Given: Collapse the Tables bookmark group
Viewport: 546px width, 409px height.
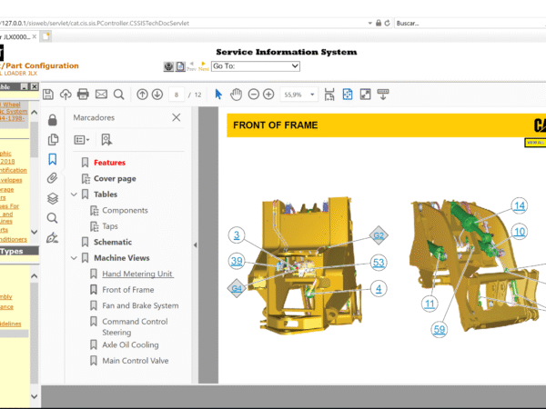Looking at the screenshot, I should 74,195.
